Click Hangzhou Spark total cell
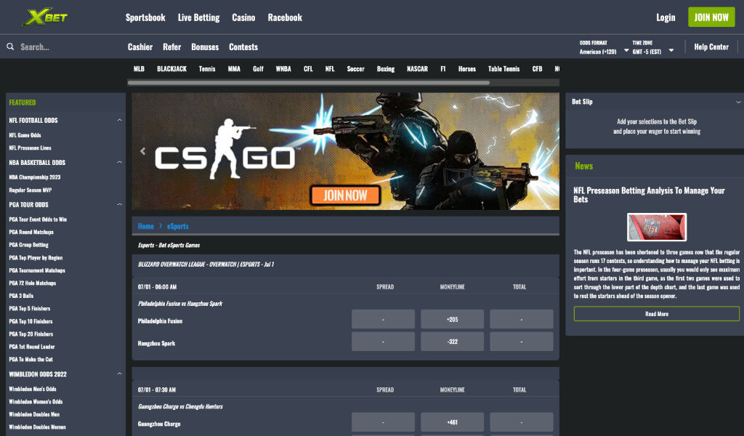Screen dimensions: 744x436 pyautogui.click(x=522, y=342)
